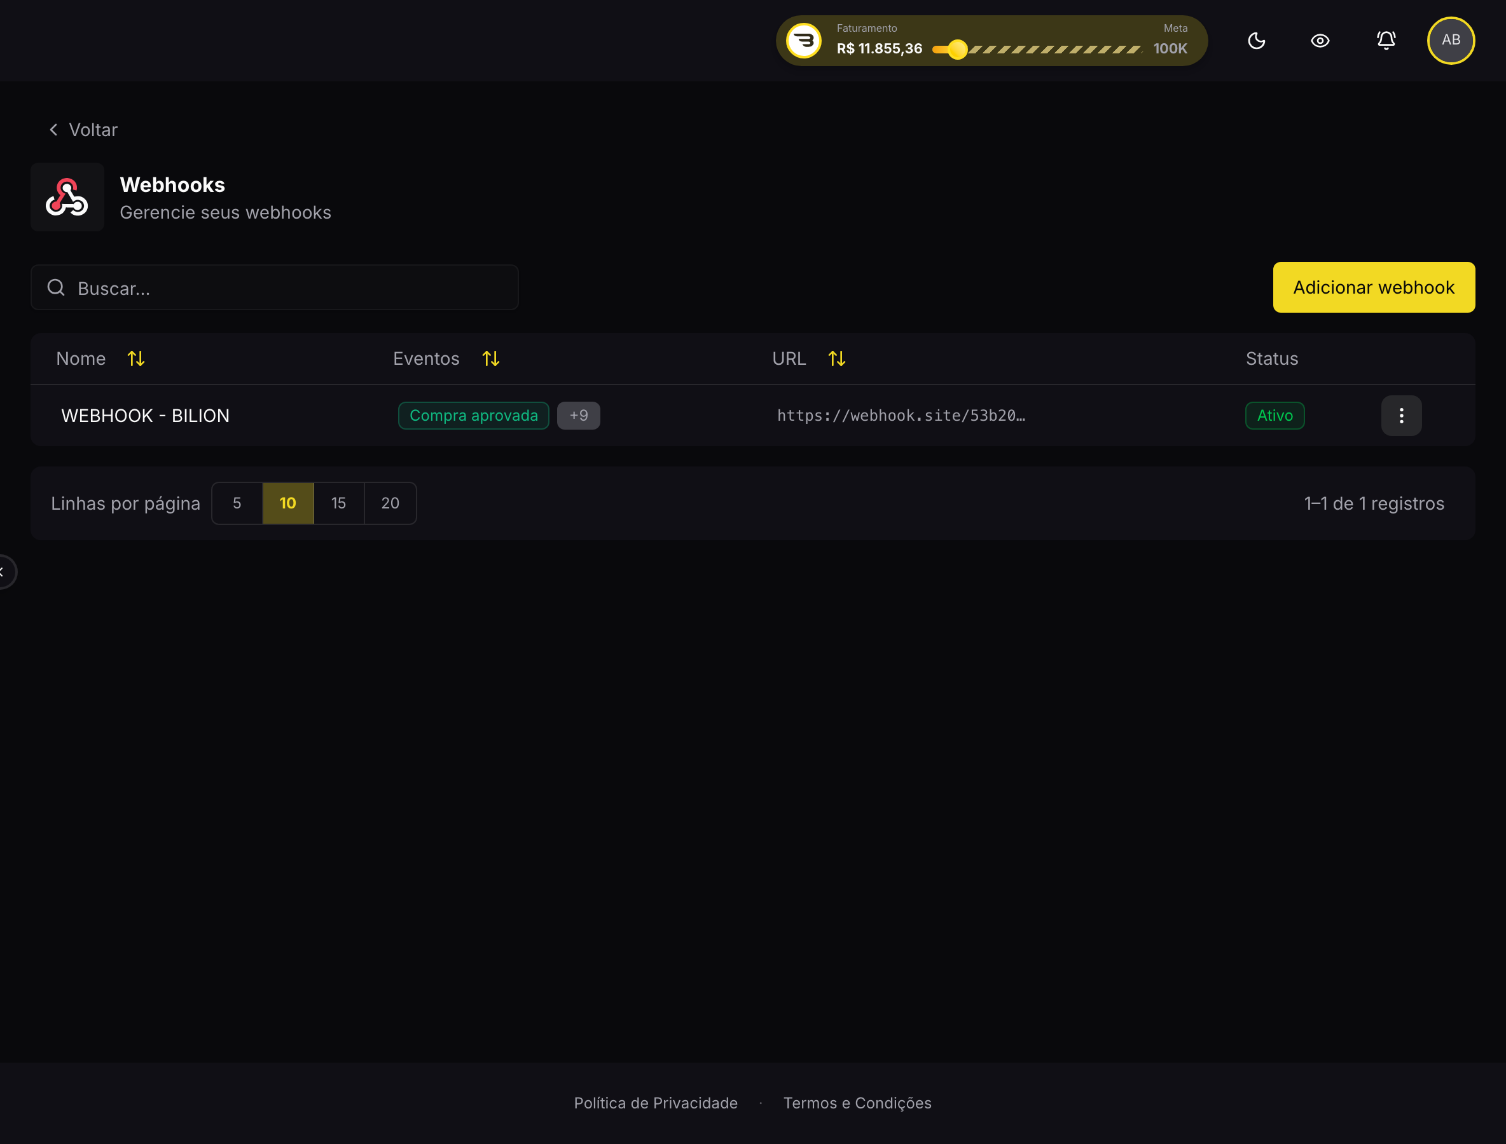Sort the table by Eventos

point(490,358)
